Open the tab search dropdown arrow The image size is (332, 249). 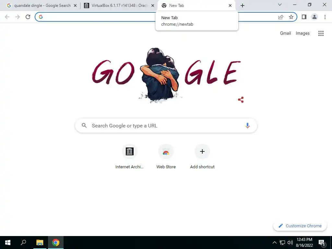coord(280,5)
